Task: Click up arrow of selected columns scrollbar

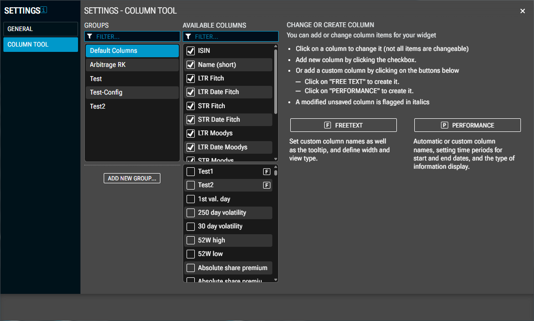Action: [276, 47]
